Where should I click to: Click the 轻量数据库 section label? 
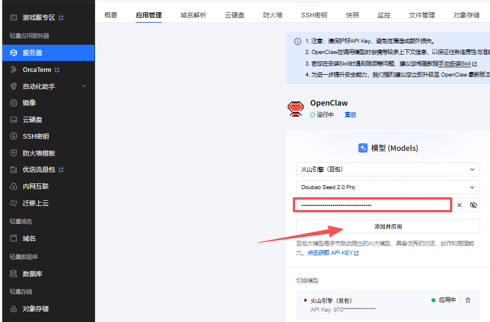[24, 256]
